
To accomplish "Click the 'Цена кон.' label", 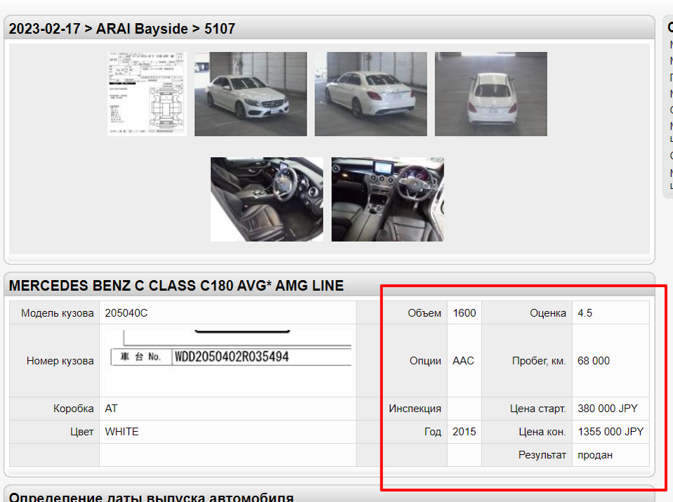I will (542, 432).
